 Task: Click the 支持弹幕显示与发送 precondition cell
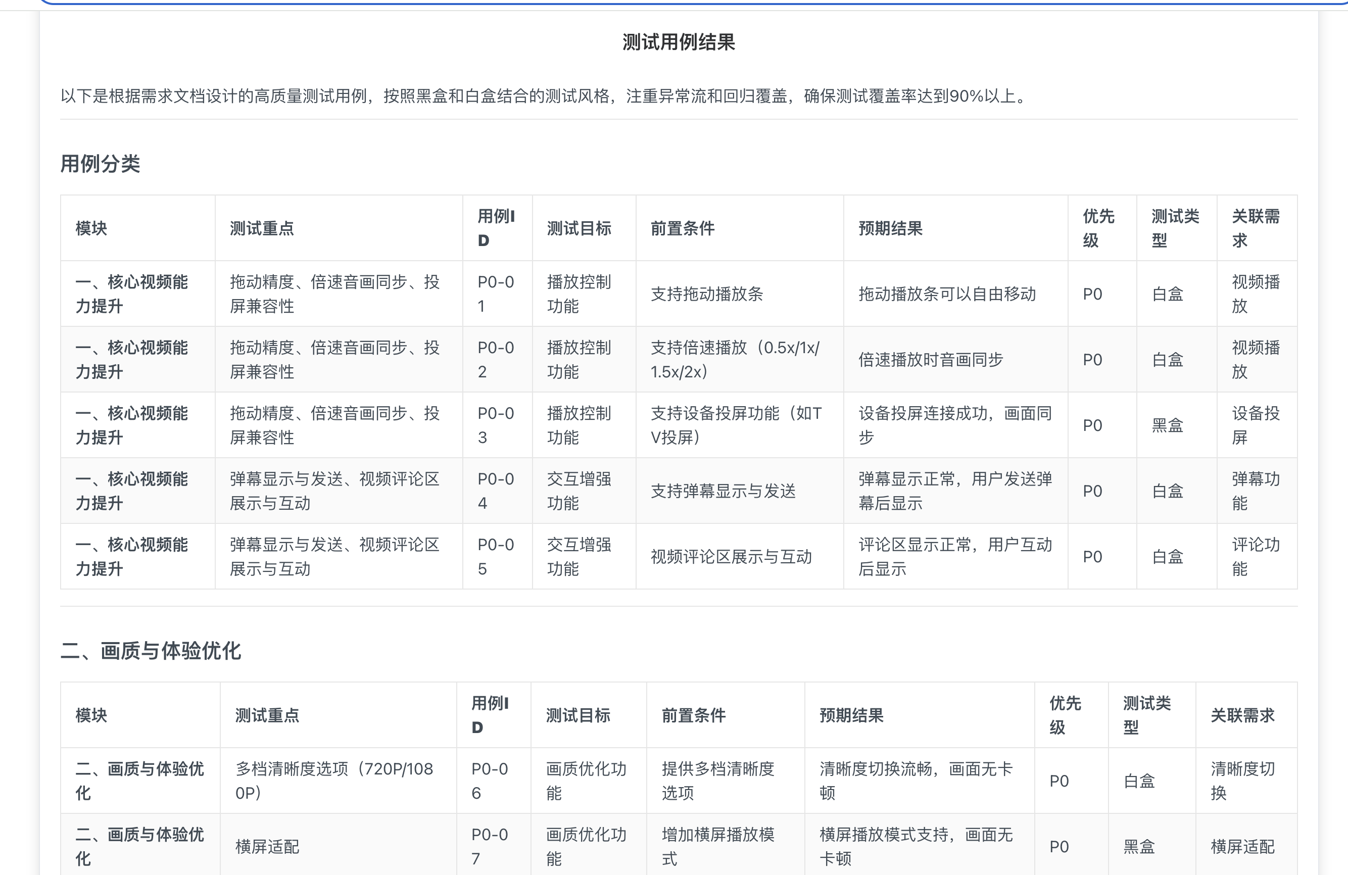[x=723, y=491]
